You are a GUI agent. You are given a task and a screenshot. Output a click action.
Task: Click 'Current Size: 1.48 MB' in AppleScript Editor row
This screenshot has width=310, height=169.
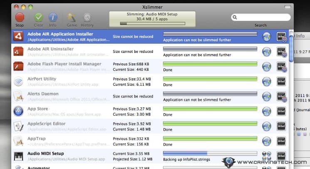click(131, 129)
